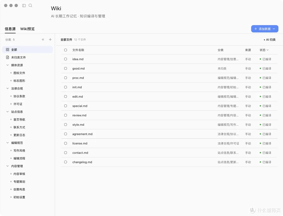Open the 初始设置 subcategory
Screen dimensions: 283x216
click(19, 197)
